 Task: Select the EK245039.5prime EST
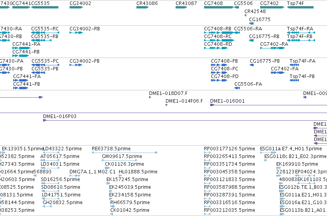111,191
